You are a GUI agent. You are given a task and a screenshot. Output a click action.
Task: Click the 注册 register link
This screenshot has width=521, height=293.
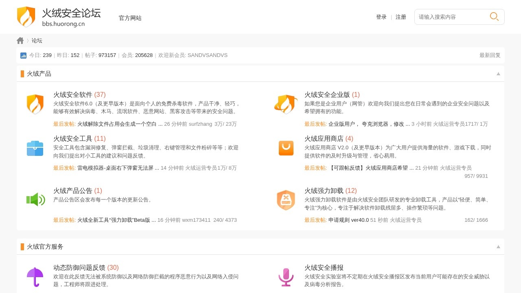point(401,17)
